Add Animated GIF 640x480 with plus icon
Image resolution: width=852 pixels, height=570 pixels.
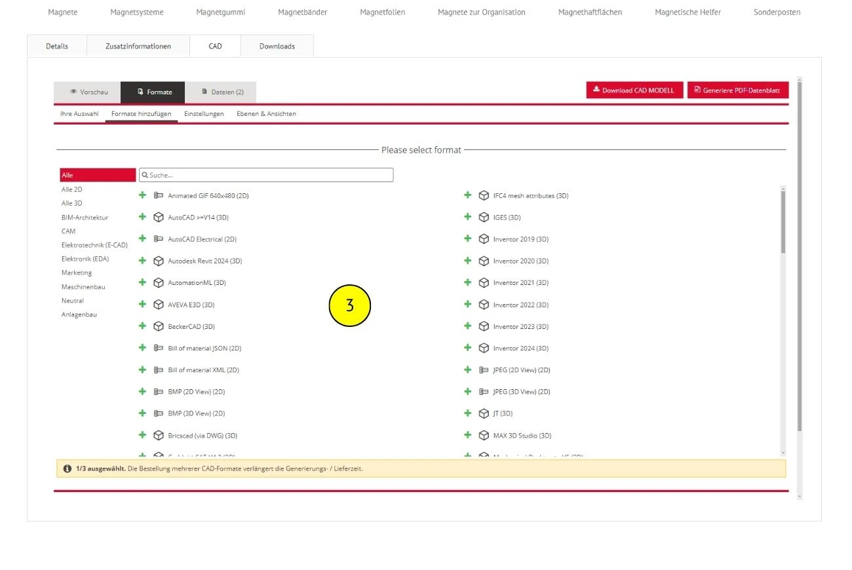142,195
